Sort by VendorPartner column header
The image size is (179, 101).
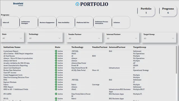click(x=100, y=47)
